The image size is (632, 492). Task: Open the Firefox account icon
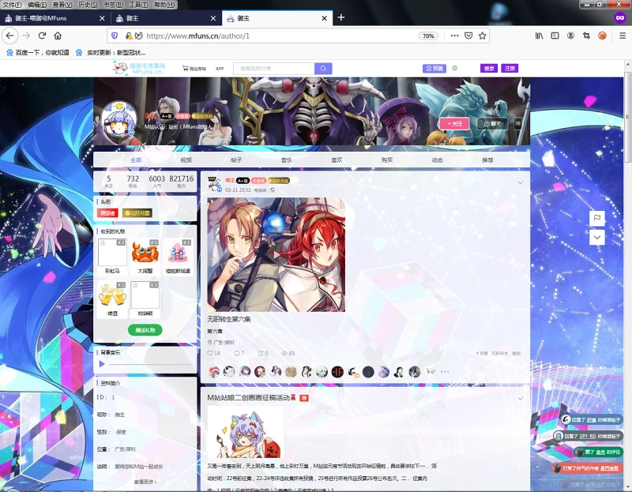pyautogui.click(x=570, y=36)
